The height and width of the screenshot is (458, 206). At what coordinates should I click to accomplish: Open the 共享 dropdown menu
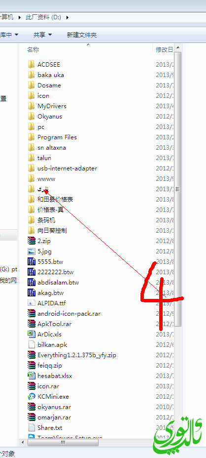(42, 35)
